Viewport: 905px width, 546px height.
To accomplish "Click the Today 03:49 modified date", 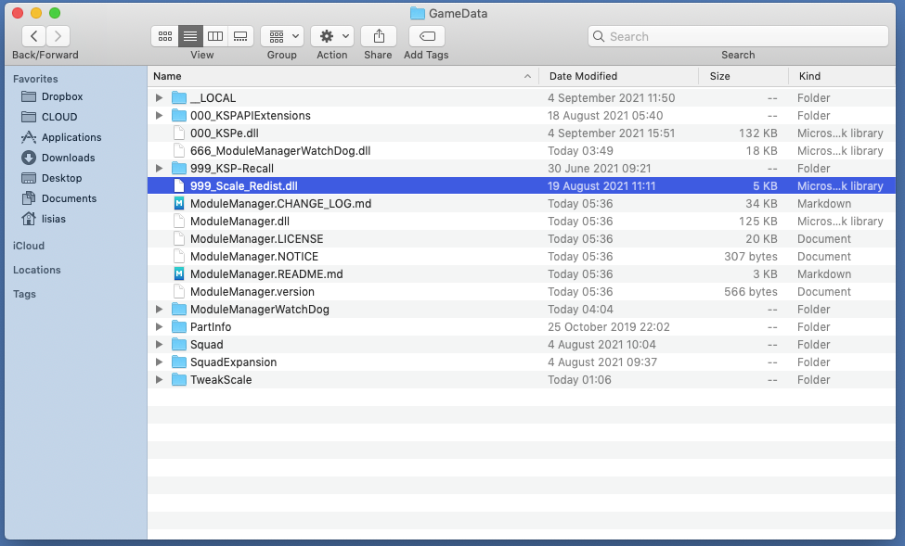I will tap(581, 150).
